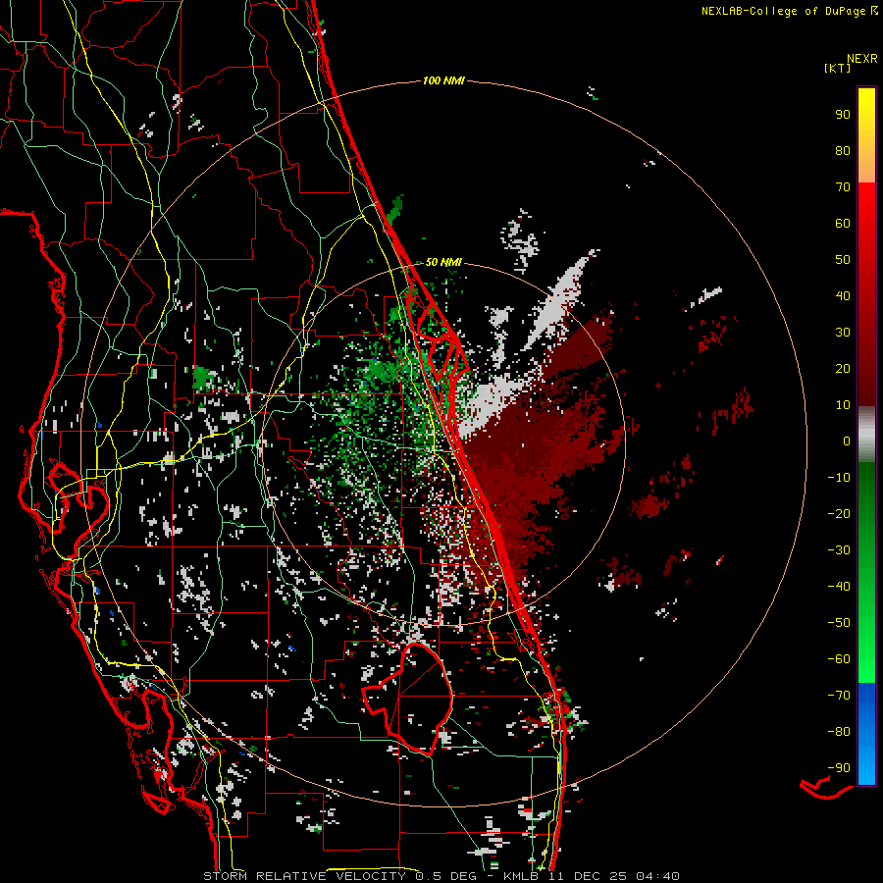Click the positive 80 value on the velocity scale

click(x=843, y=151)
